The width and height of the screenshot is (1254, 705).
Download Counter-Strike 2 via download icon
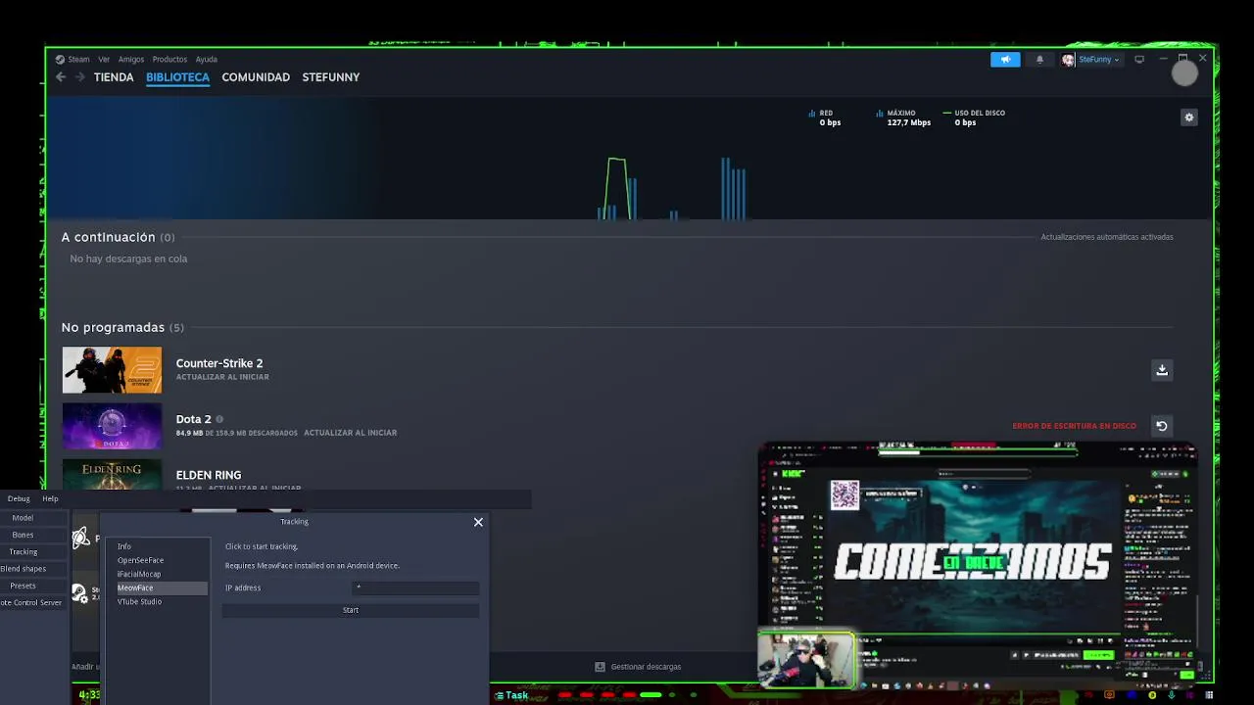1162,370
